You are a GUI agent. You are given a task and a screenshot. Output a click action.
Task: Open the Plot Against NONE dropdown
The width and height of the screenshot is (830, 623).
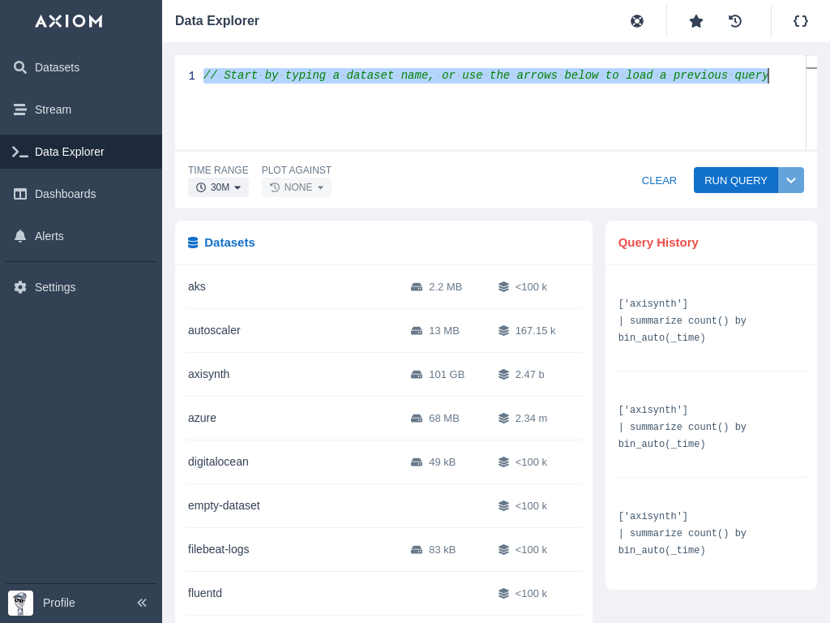pos(297,187)
